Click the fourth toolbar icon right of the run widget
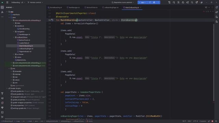Screen dimensions: 219x123 183,2
